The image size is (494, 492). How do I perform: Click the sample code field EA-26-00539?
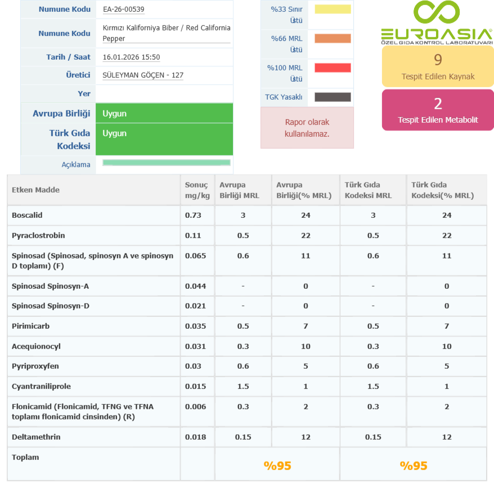click(x=124, y=10)
